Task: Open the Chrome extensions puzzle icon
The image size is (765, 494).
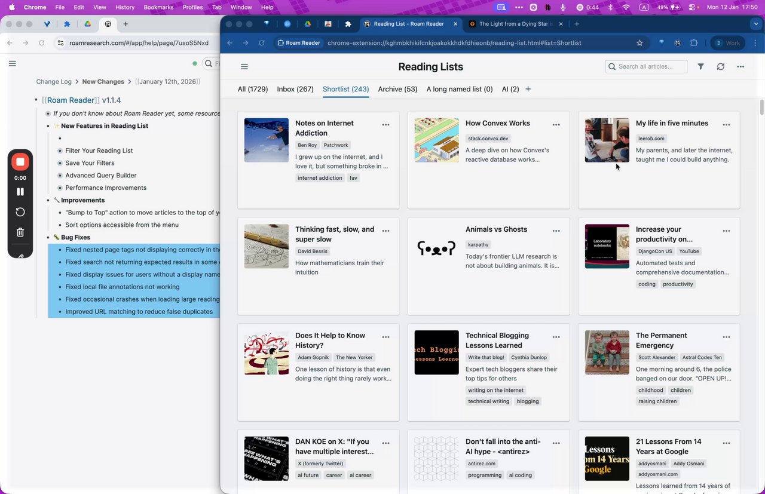Action: [x=694, y=43]
